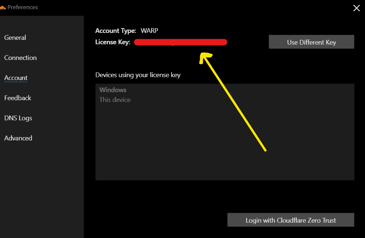Click the License Key label
365x238 pixels.
[x=113, y=42]
